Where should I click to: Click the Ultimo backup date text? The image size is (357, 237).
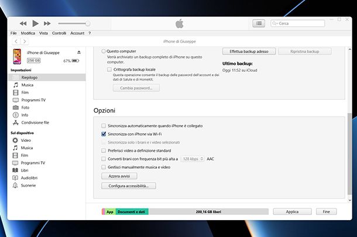click(239, 71)
